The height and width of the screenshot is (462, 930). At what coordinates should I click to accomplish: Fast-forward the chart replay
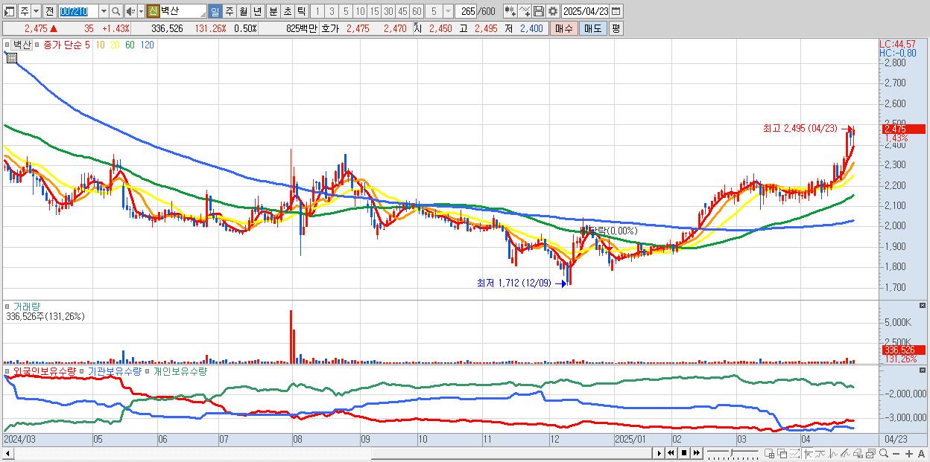point(696,453)
